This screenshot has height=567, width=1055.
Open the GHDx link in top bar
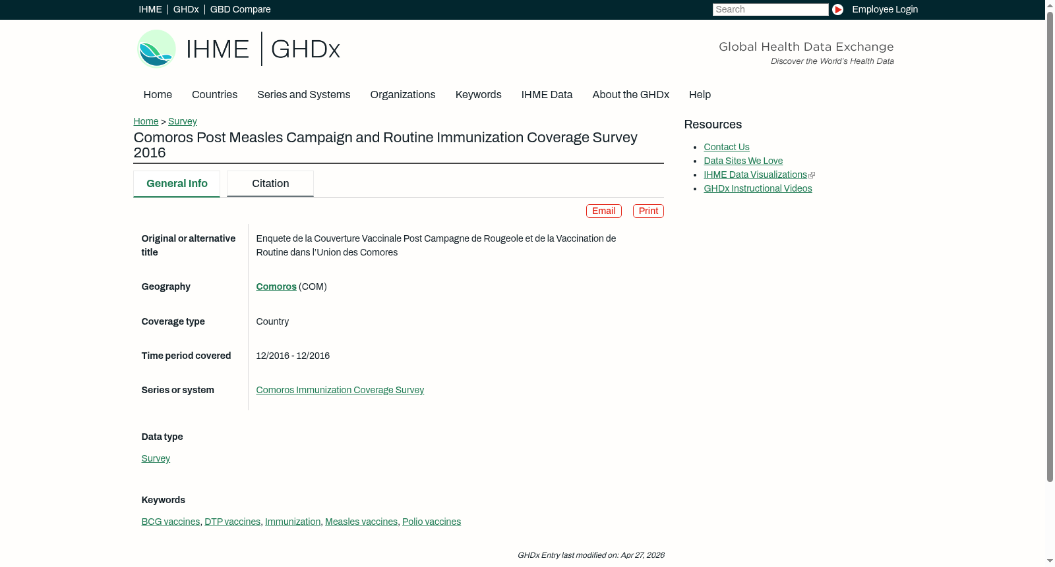186,9
